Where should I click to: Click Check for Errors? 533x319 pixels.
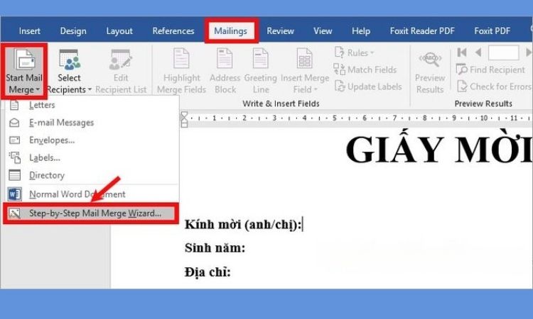tap(495, 86)
